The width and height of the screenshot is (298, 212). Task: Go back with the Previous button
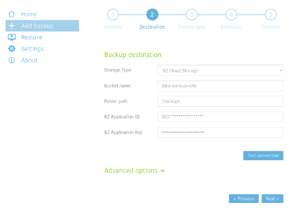[244, 198]
